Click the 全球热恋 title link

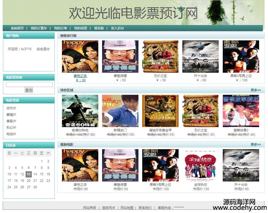pos(201,185)
